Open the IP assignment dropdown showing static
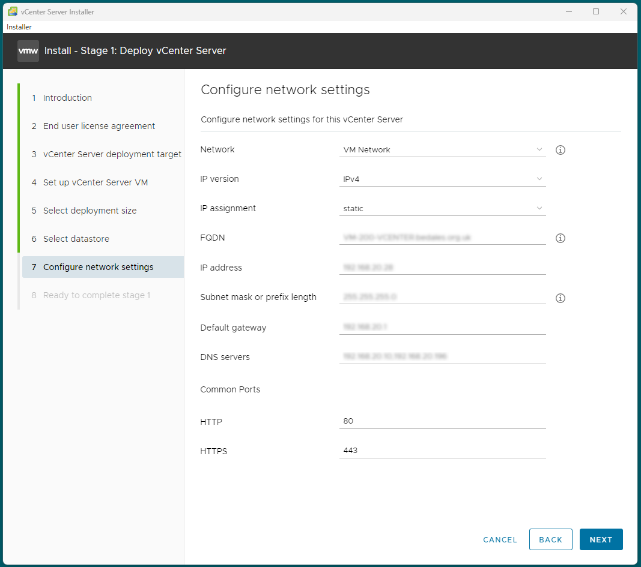641x567 pixels. click(x=442, y=209)
